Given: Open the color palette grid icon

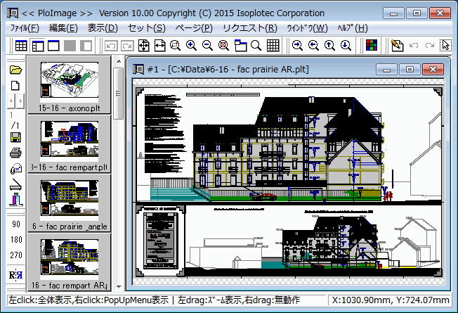Looking at the screenshot, I should coord(372,45).
